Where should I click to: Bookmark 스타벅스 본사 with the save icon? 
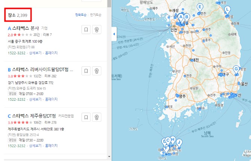[x=86, y=30]
